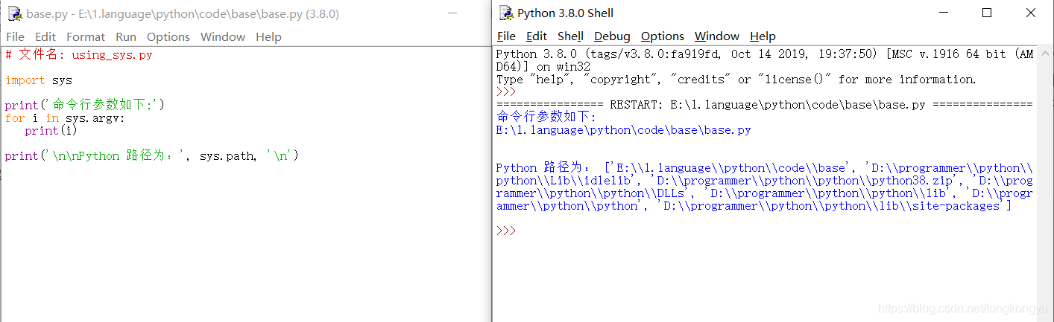Click the base.py editor window title text
Viewport: 1054px width, 322px height.
pos(183,13)
